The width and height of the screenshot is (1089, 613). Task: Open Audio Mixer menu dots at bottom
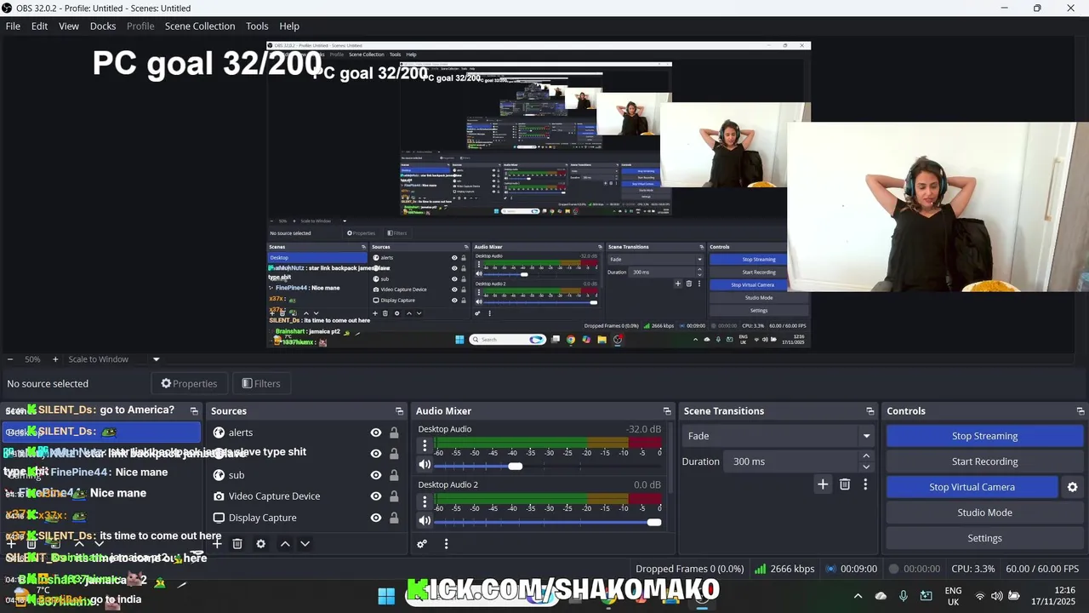[446, 544]
